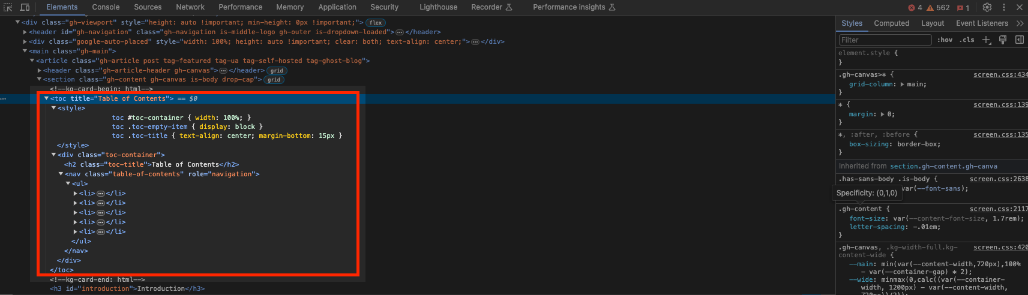Toggle the flex badge on gh-viewport div
The image size is (1028, 295).
pyautogui.click(x=376, y=23)
